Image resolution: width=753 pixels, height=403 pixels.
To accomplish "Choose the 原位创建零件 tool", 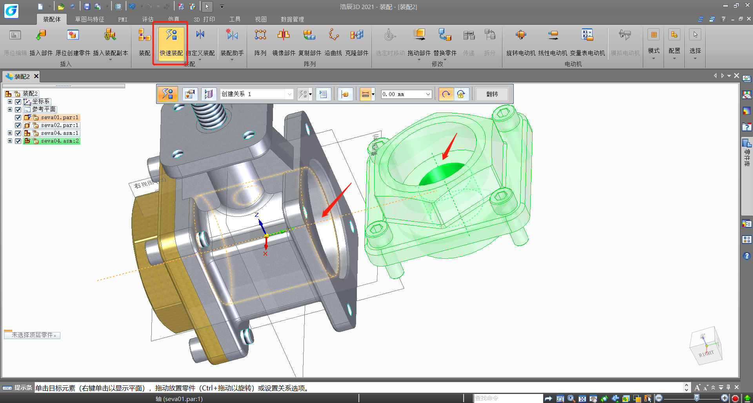I will coord(73,42).
